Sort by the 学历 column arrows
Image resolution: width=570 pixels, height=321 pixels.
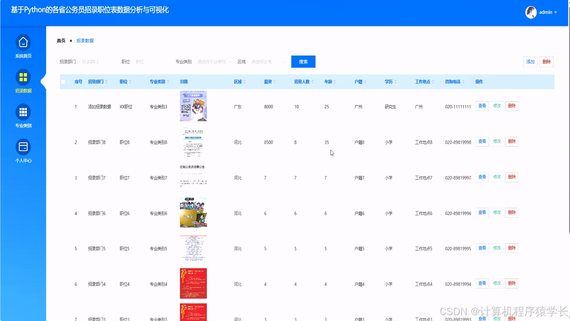pyautogui.click(x=395, y=82)
